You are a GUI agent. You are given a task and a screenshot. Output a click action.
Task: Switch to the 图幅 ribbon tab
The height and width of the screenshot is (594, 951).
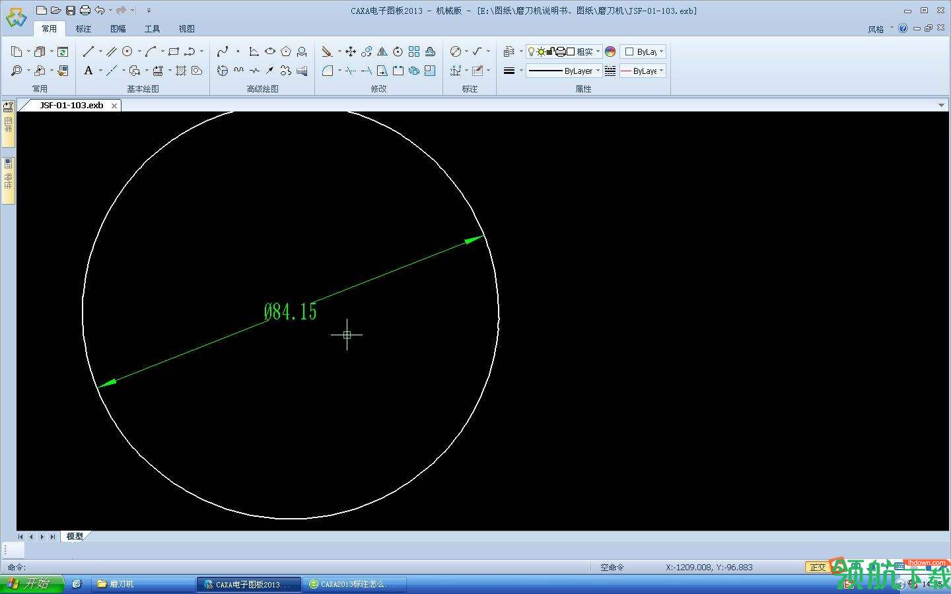(118, 28)
